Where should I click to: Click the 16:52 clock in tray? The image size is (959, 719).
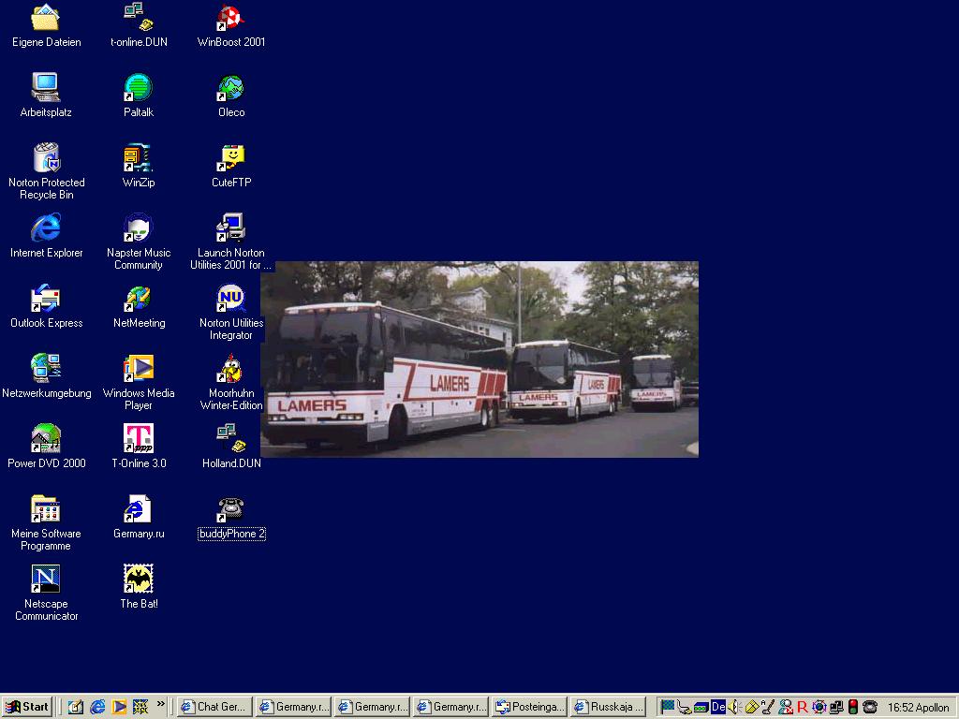(901, 708)
